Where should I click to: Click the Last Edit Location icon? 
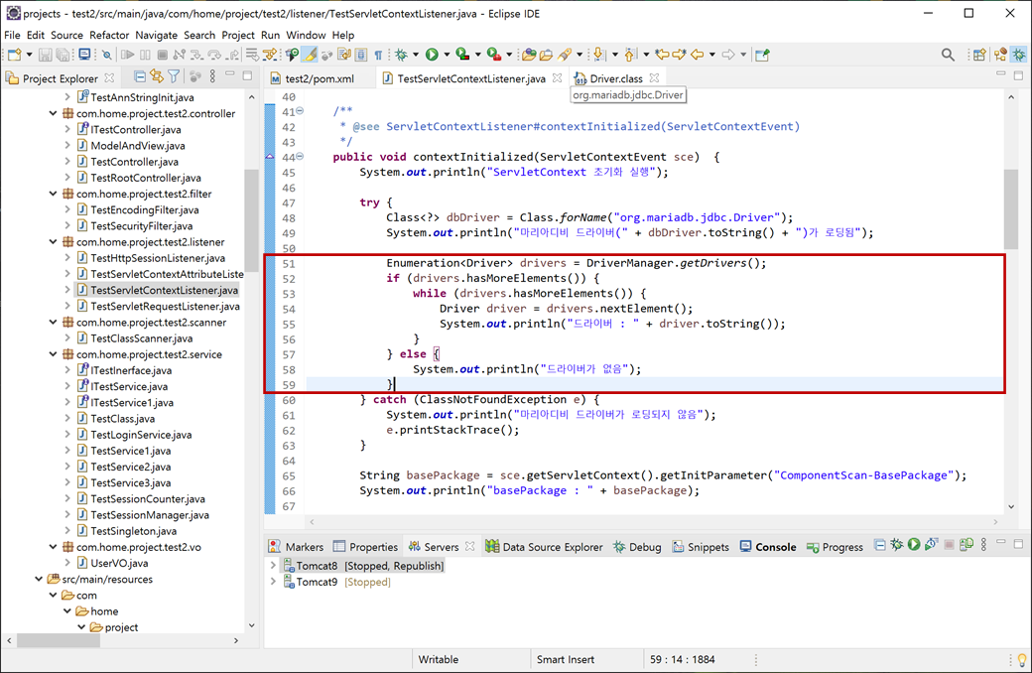(662, 54)
